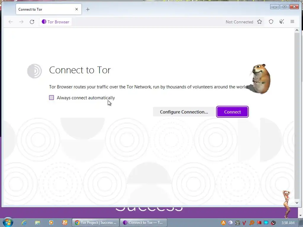The height and width of the screenshot is (227, 303).
Task: Open the Windows Start button
Action: point(8,222)
